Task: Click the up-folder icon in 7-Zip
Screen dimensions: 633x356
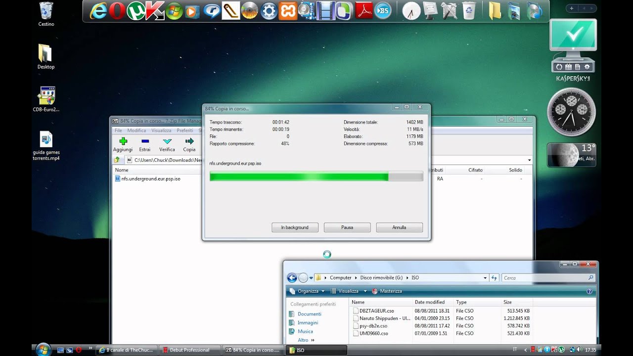Action: coord(117,160)
